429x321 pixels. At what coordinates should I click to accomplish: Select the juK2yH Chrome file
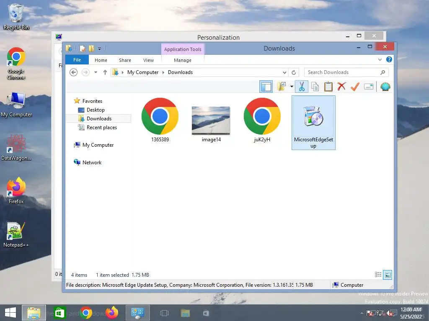[x=262, y=120]
